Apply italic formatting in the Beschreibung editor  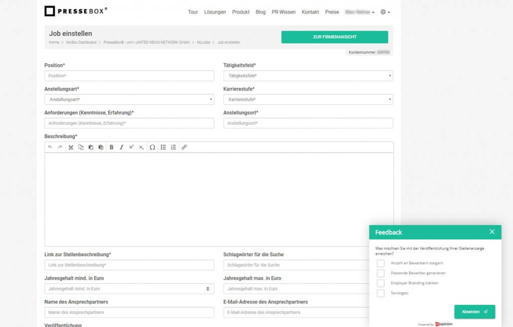point(122,147)
